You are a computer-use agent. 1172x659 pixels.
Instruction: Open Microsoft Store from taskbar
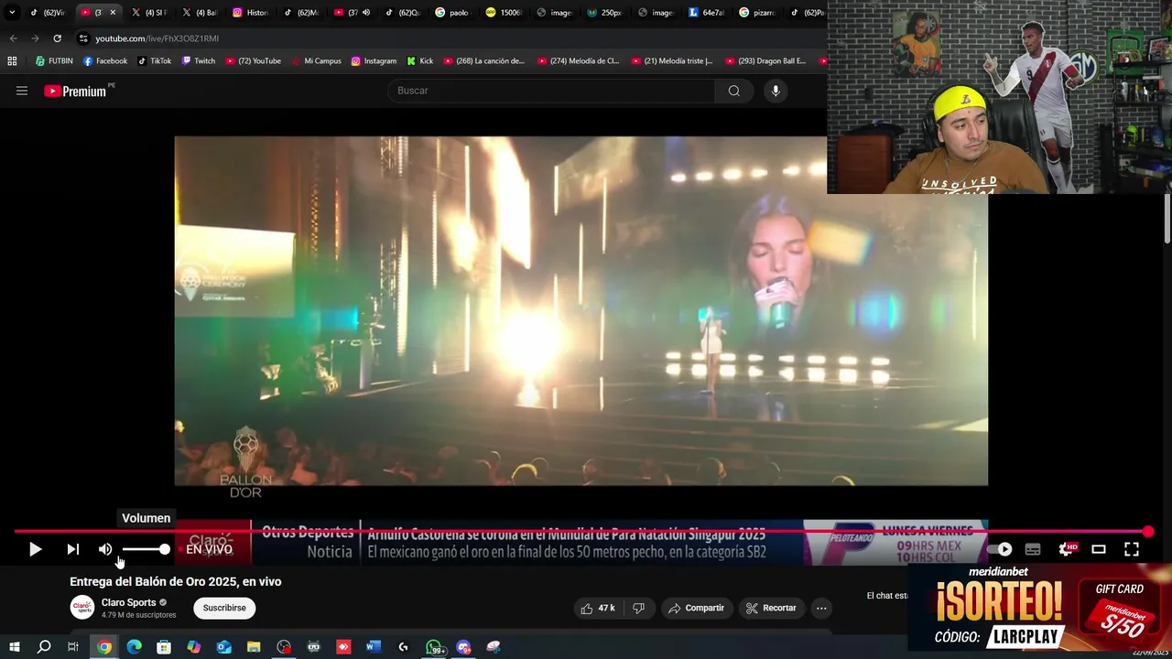pos(164,647)
